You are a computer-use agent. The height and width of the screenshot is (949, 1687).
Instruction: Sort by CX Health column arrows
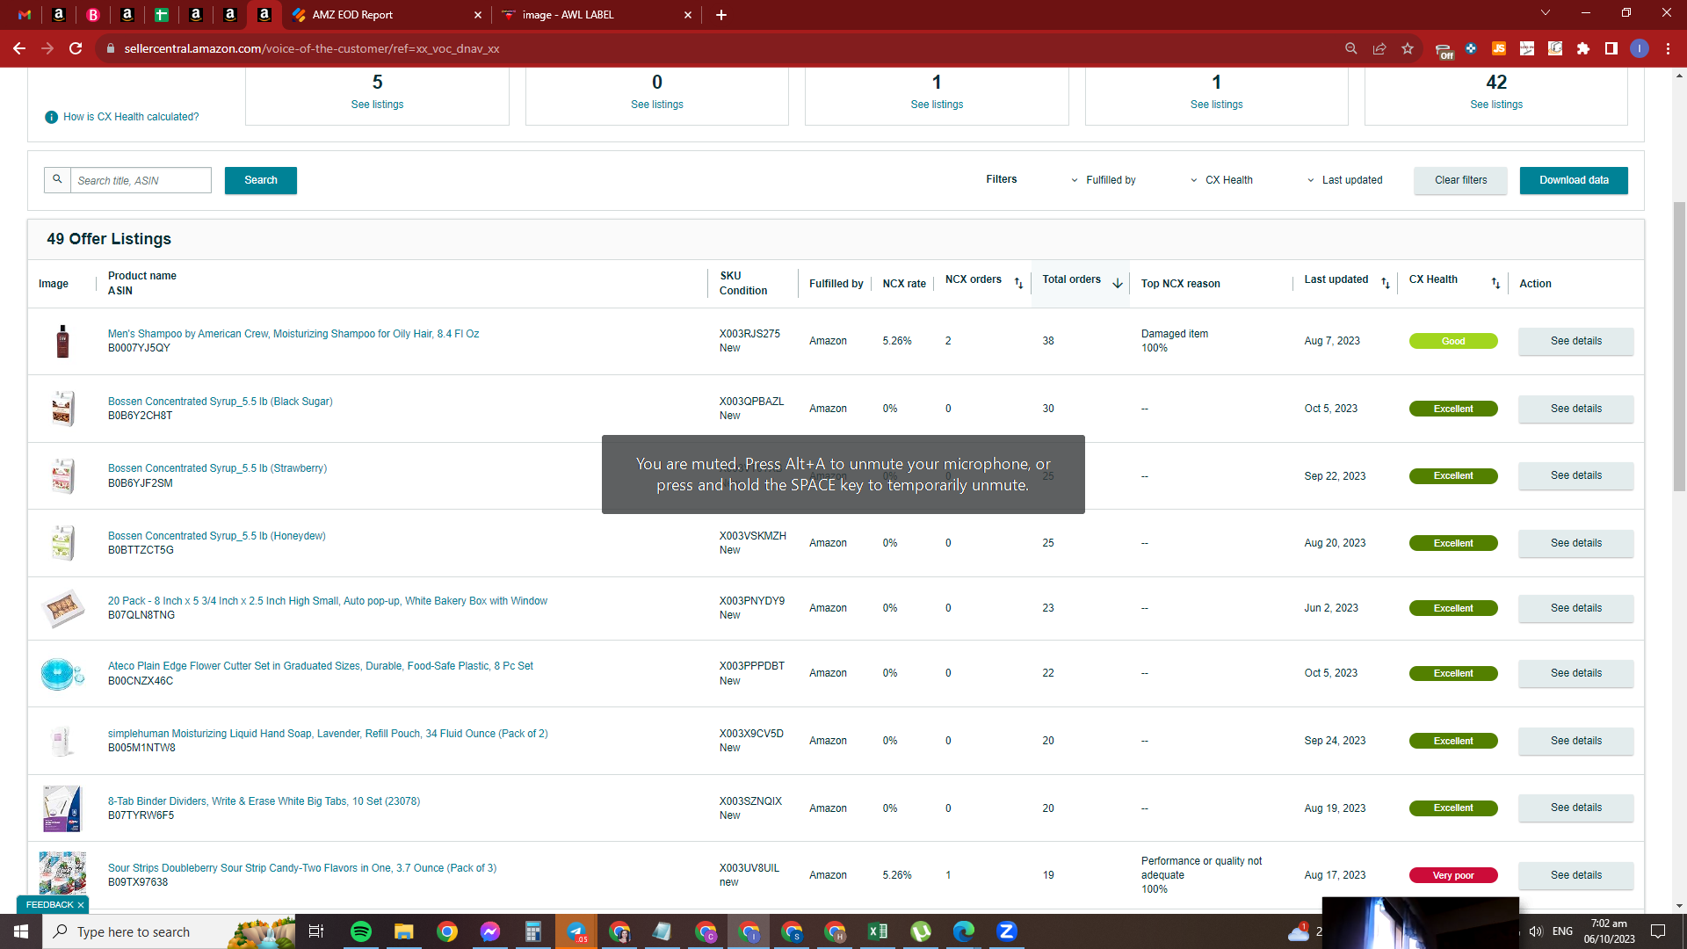pyautogui.click(x=1495, y=283)
